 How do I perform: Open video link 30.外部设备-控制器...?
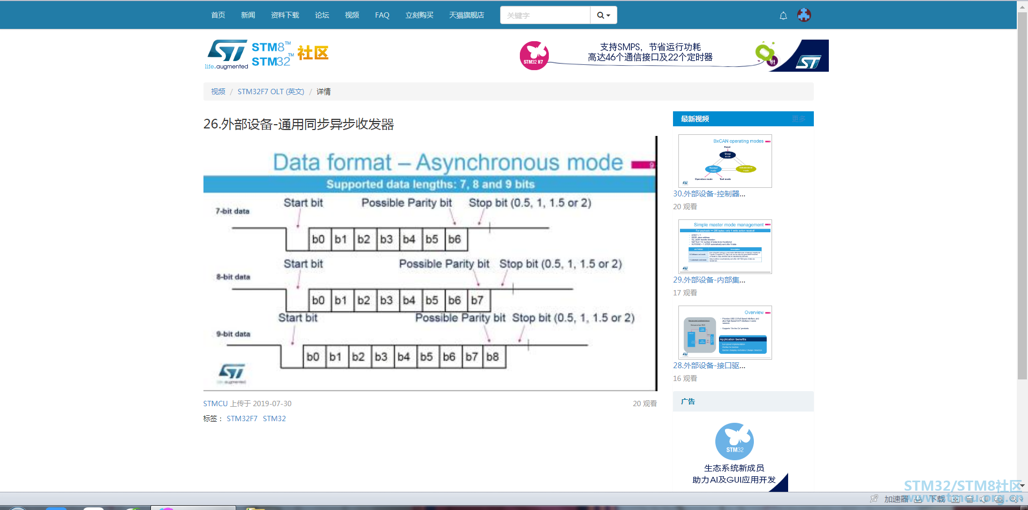coord(709,194)
